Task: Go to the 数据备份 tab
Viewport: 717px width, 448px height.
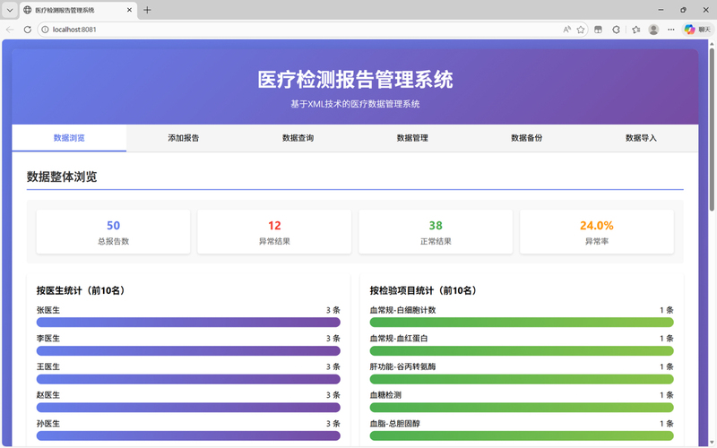Action: click(527, 138)
